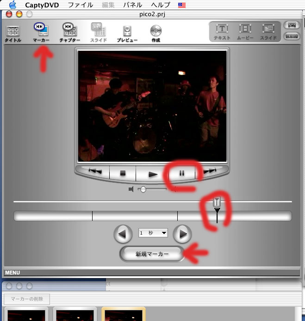The width and height of the screenshot is (305, 321).
Task: Skip forward to the next marker
Action: click(211, 172)
